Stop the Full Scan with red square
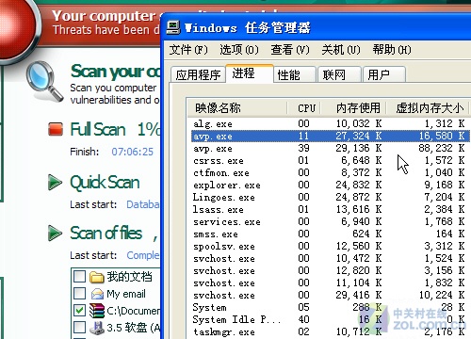 pyautogui.click(x=56, y=129)
